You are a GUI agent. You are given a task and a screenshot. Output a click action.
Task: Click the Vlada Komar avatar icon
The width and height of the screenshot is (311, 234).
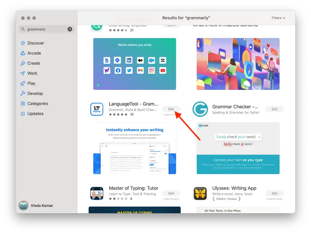tap(23, 206)
